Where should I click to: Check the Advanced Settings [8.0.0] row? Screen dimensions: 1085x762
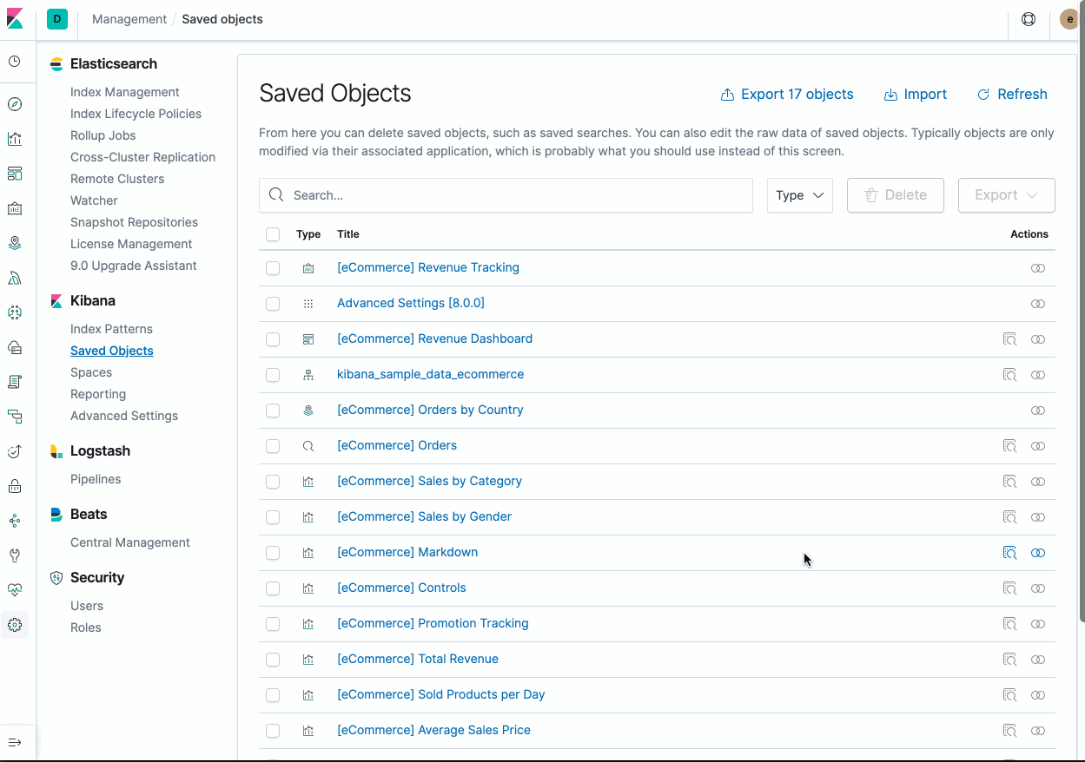point(273,304)
